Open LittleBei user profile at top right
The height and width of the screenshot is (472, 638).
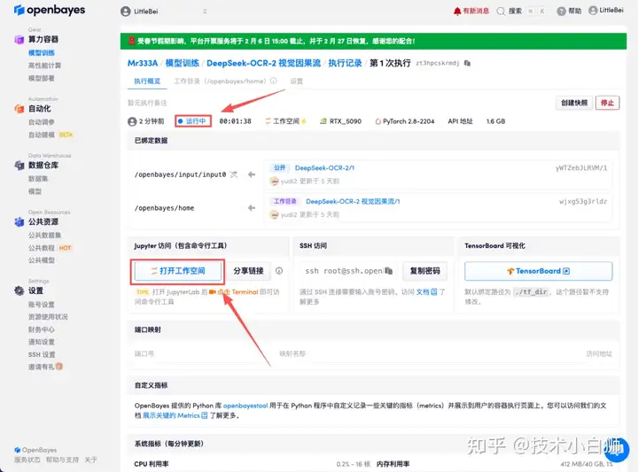click(x=606, y=10)
